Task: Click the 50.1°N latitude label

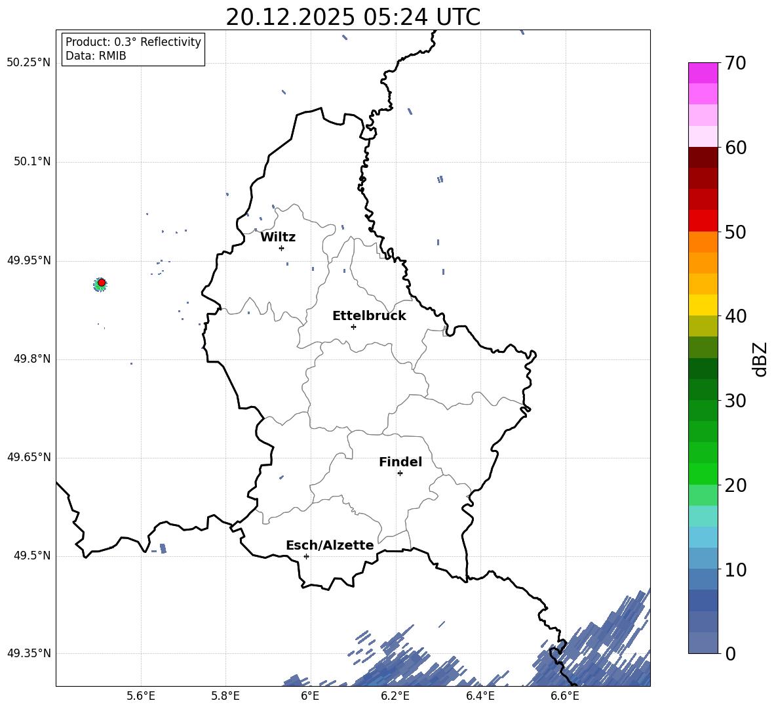Action: [32, 161]
